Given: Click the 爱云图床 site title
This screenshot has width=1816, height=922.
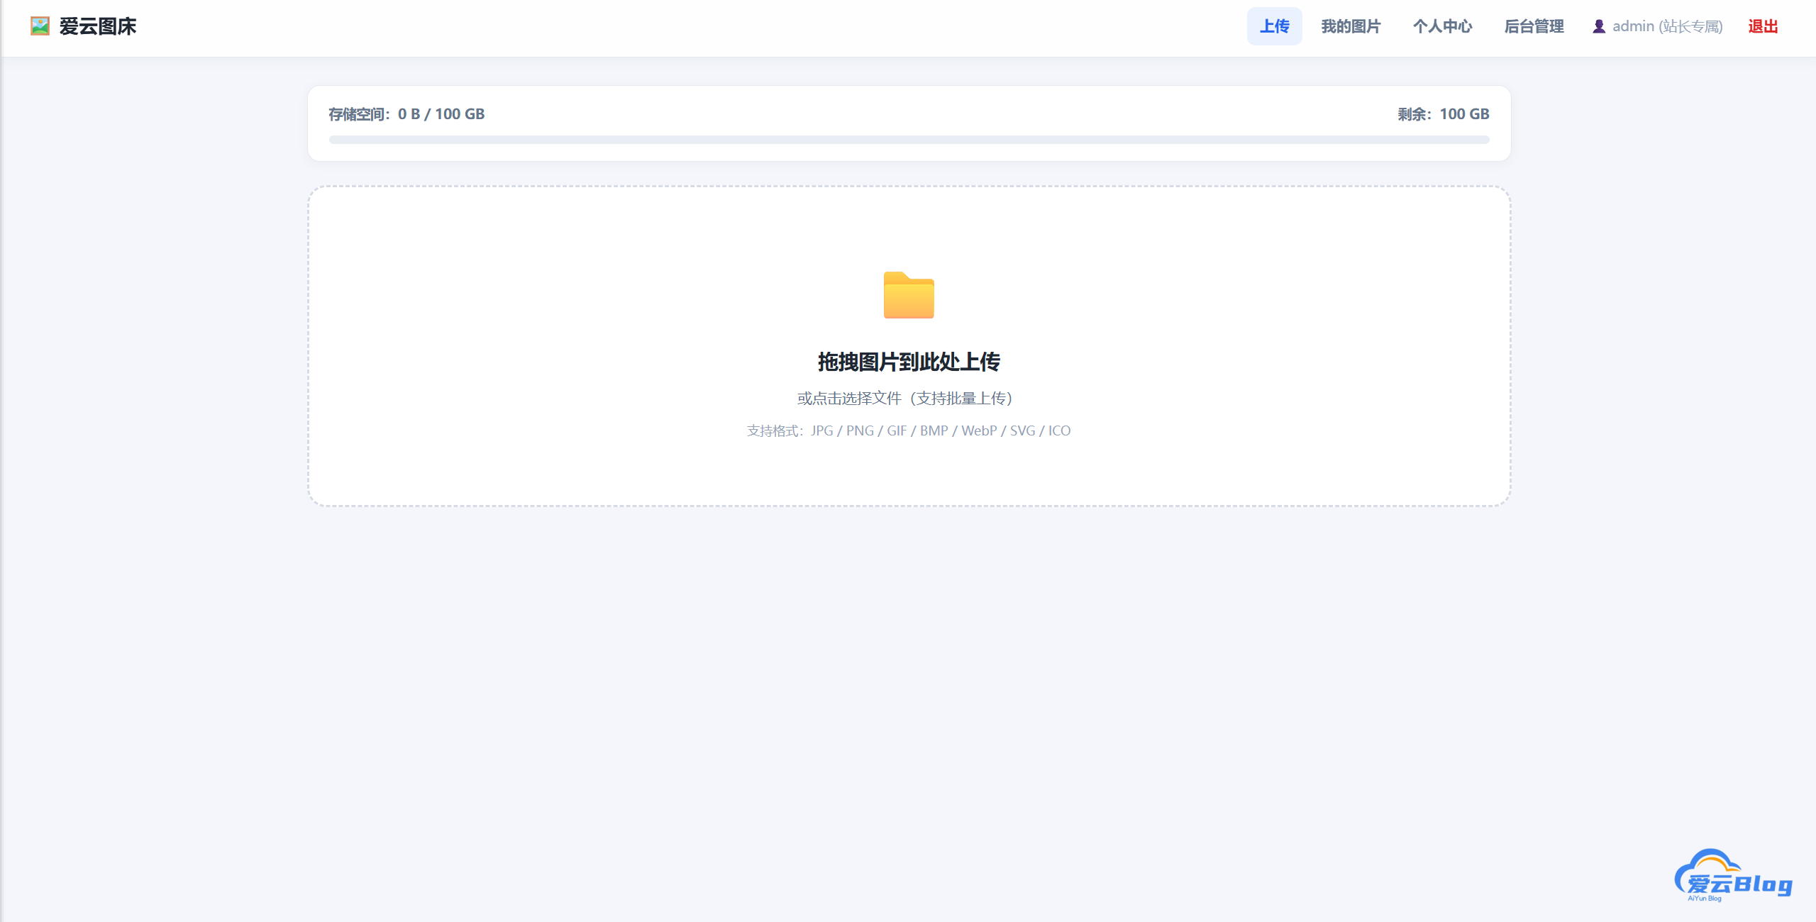Looking at the screenshot, I should click(98, 26).
